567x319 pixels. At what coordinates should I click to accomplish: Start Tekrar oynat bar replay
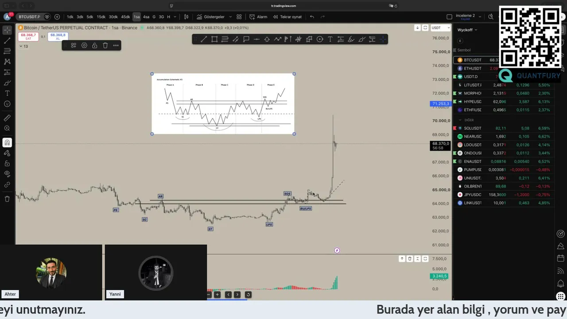pos(287,17)
